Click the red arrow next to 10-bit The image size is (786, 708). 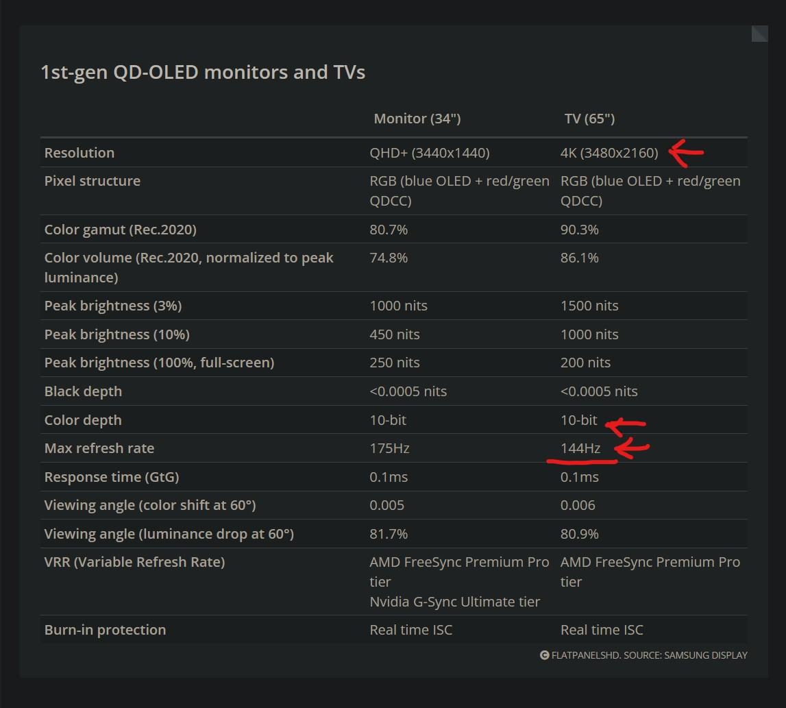click(x=628, y=426)
